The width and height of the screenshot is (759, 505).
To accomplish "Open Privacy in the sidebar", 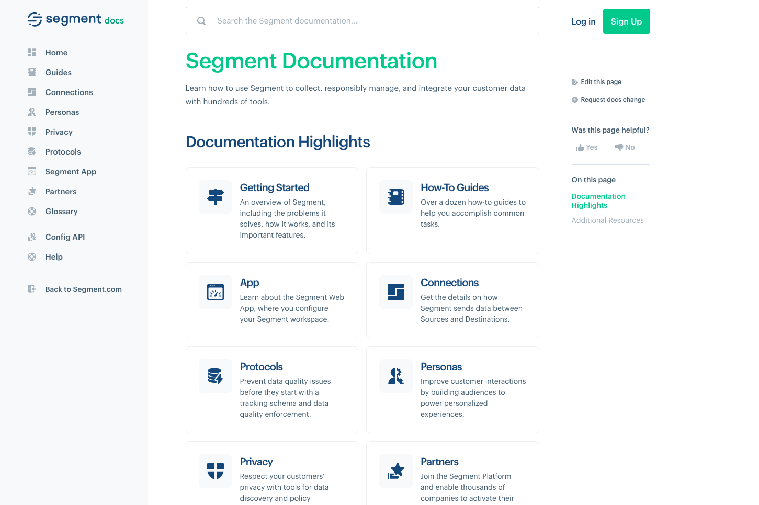I will (59, 132).
